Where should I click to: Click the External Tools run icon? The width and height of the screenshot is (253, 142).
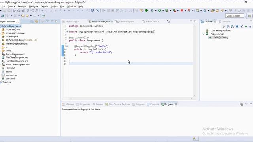[x=174, y=11]
